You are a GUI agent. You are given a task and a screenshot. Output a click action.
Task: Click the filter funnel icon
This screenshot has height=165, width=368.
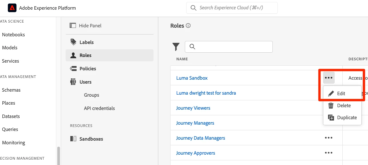176,47
